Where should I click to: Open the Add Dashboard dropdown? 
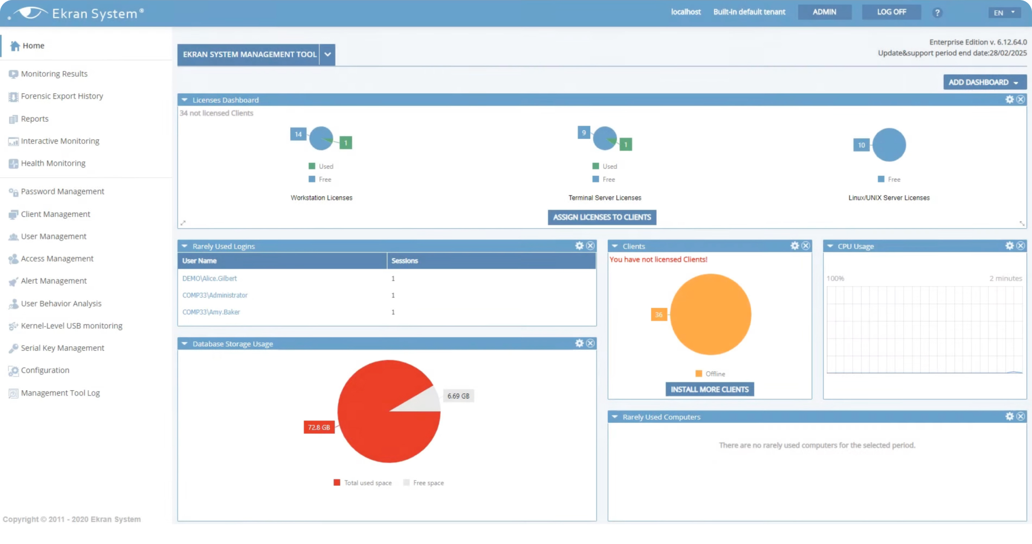[985, 82]
